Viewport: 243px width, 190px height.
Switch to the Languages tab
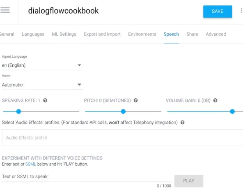(33, 34)
